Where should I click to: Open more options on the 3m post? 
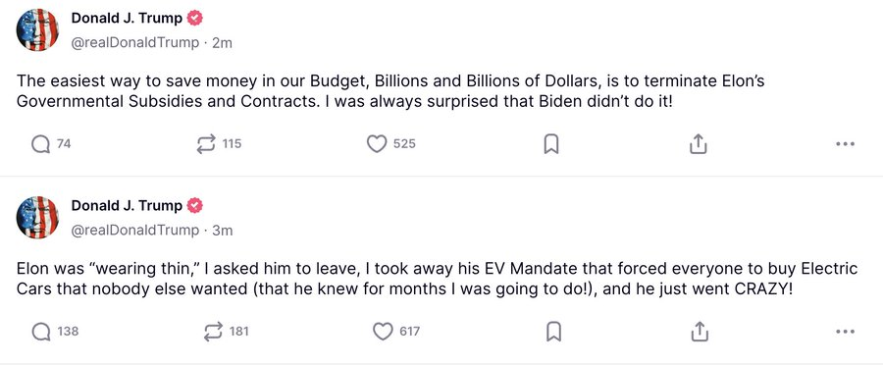coord(846,332)
